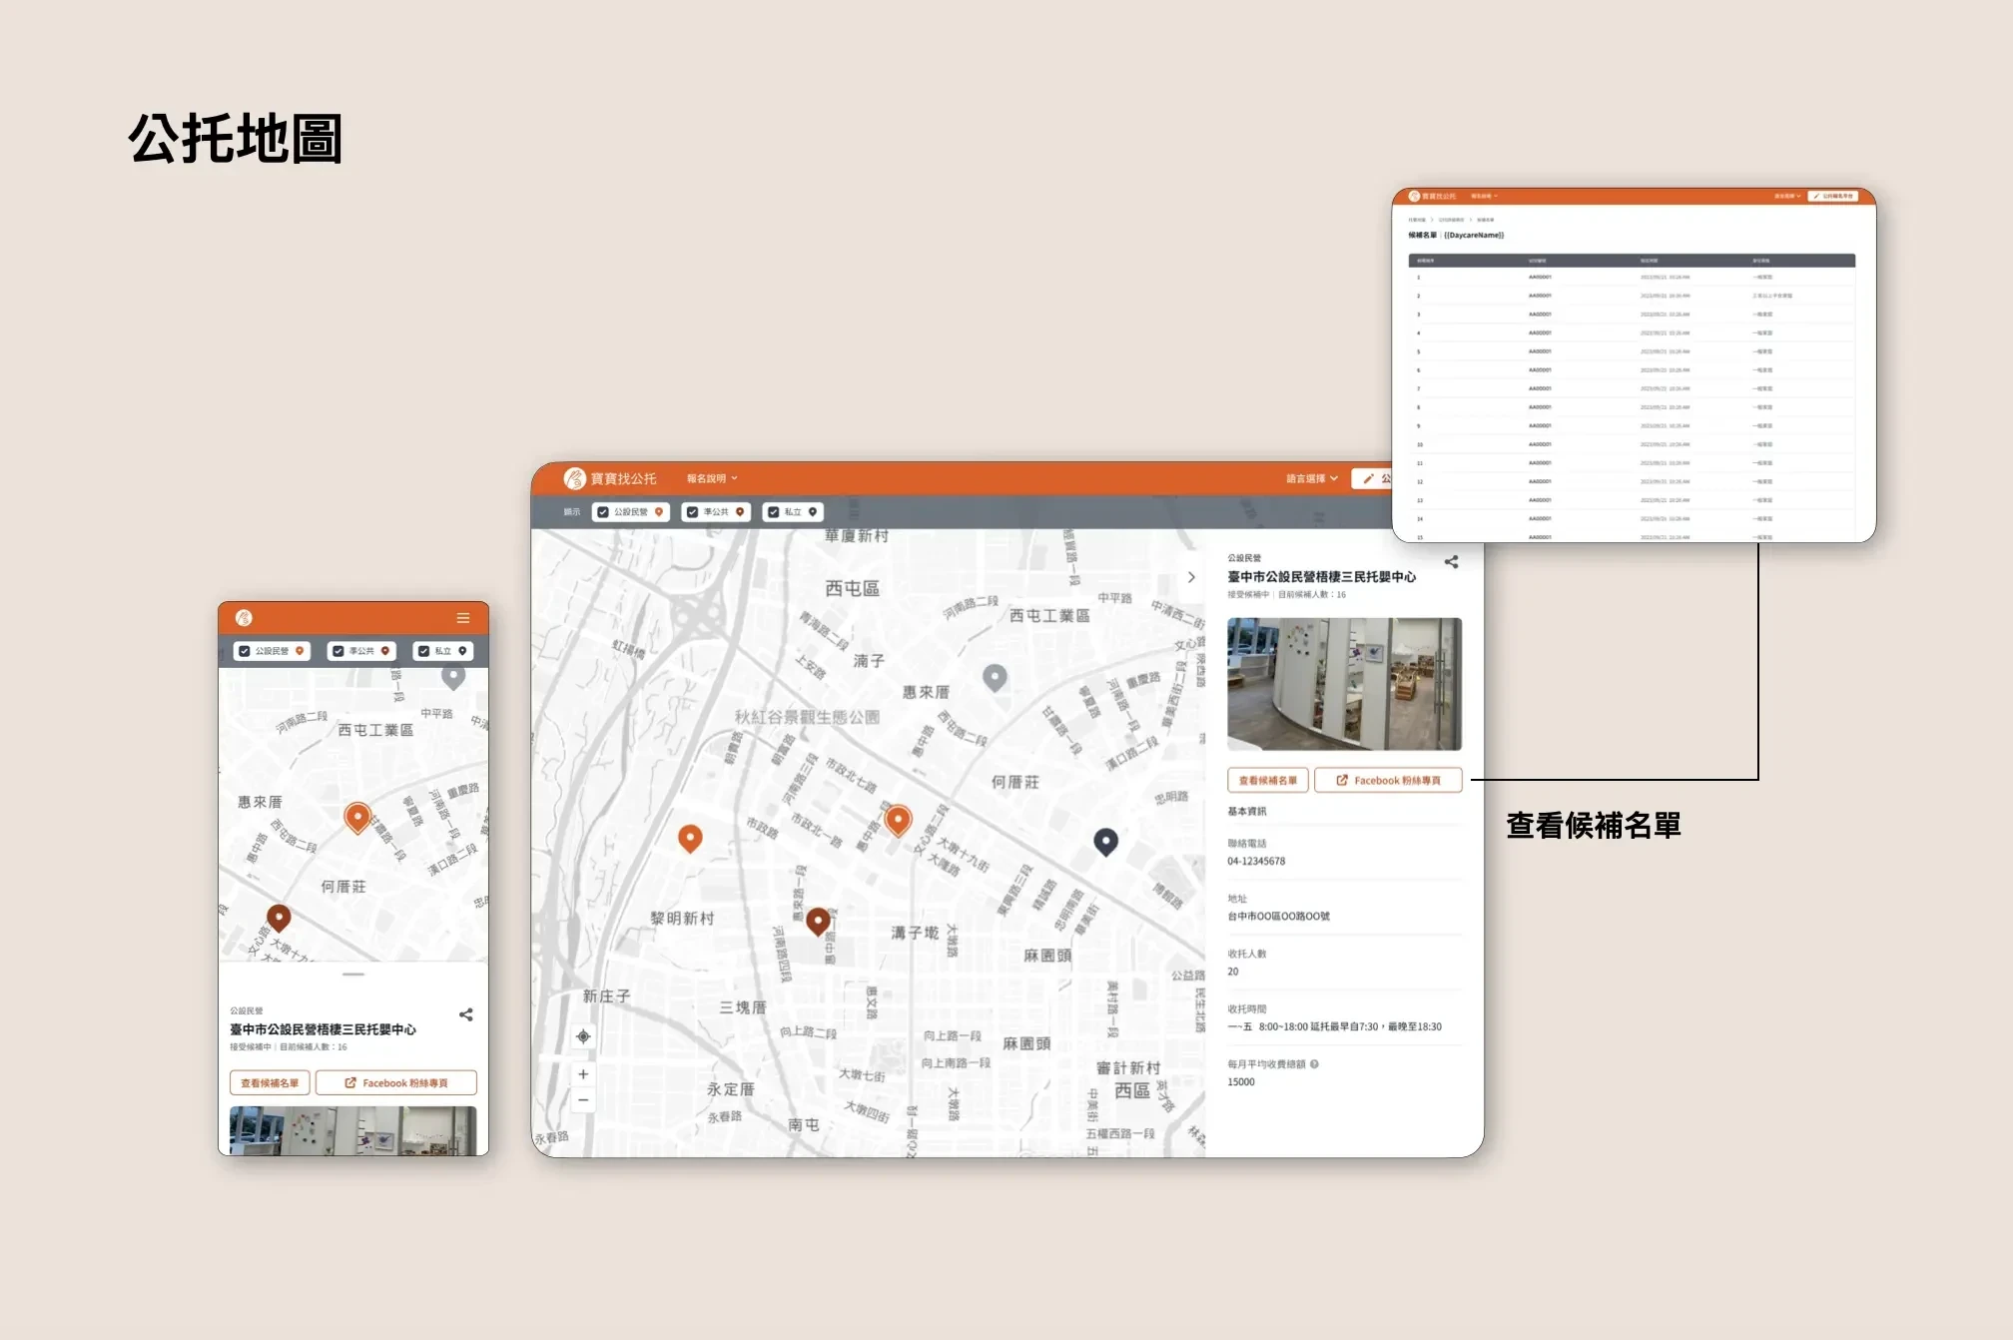Uncheck the 準公共 filter checkbox
This screenshot has width=2013, height=1340.
tap(693, 512)
